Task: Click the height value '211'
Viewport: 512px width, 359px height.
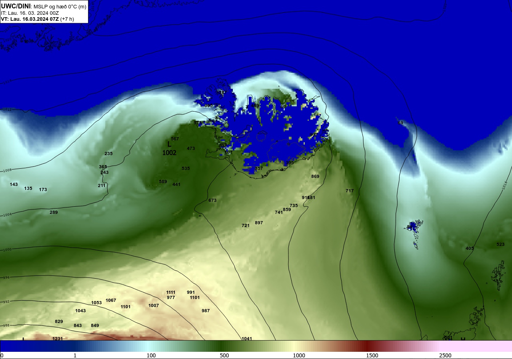Action: (102, 185)
